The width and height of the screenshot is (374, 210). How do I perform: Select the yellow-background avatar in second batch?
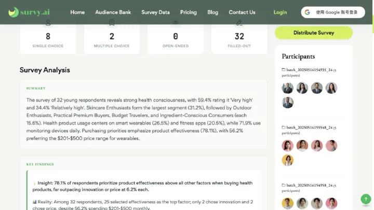(287, 160)
